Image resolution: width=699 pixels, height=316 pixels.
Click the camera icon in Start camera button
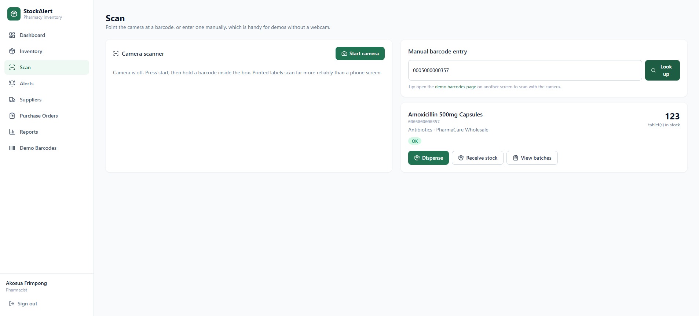(344, 53)
